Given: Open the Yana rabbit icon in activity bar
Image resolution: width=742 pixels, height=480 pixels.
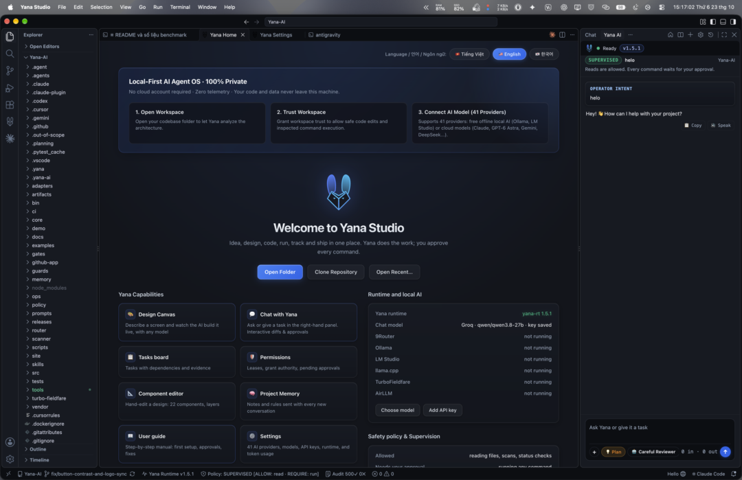Looking at the screenshot, I should pos(10,122).
